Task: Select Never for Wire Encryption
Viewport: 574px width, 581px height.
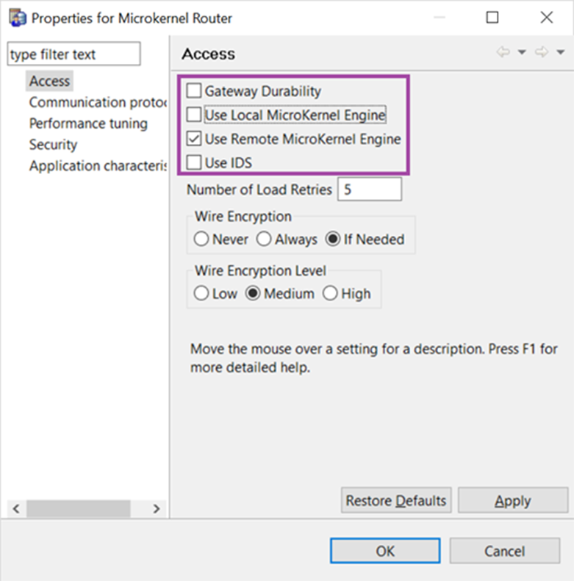Action: [201, 239]
